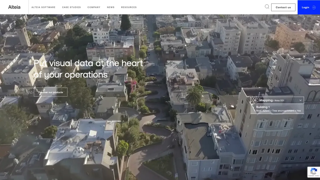
Task: Expand the Mapping / Area 001 chevron
Action: [x=301, y=100]
